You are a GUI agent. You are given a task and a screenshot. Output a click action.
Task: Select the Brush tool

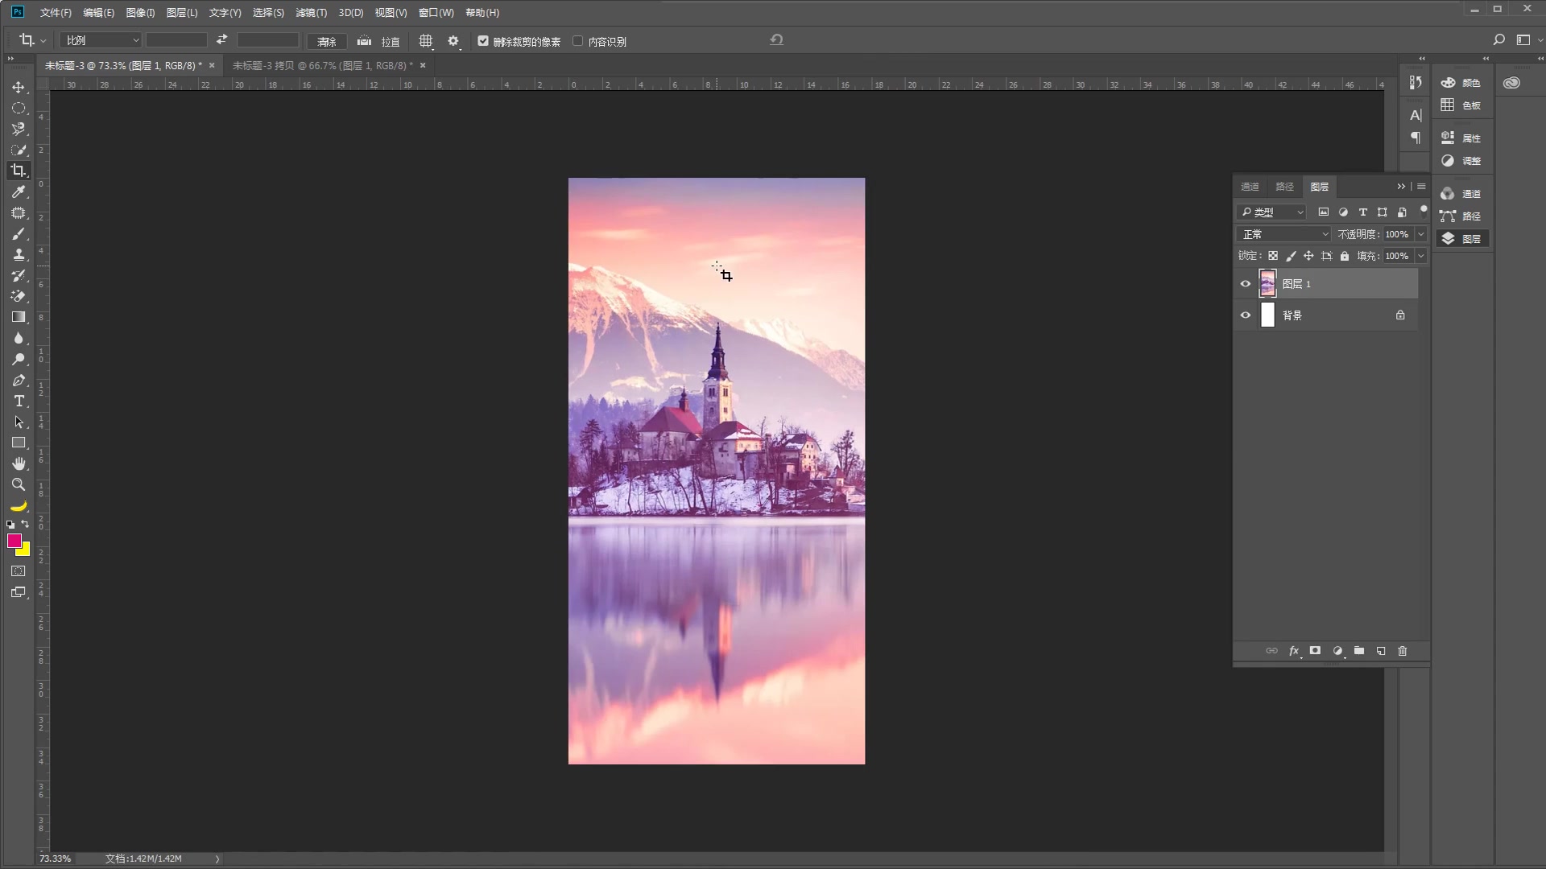coord(18,233)
